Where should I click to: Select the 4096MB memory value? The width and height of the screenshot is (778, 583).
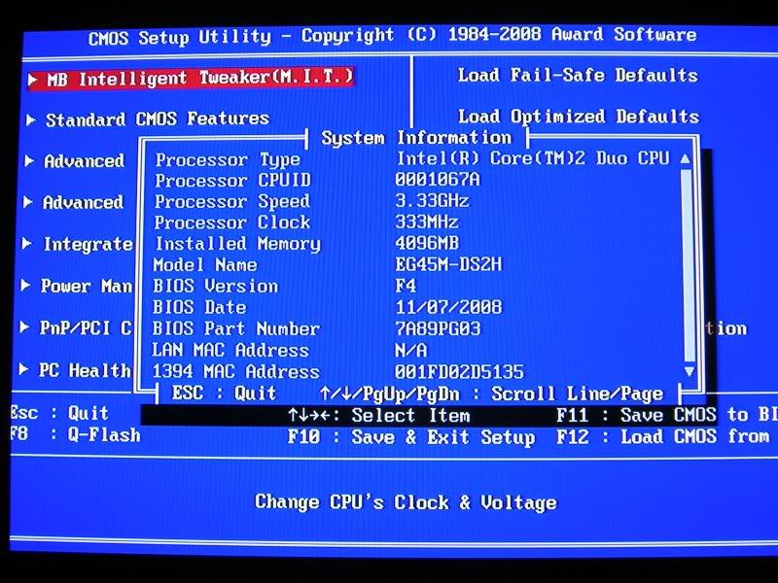click(x=427, y=242)
